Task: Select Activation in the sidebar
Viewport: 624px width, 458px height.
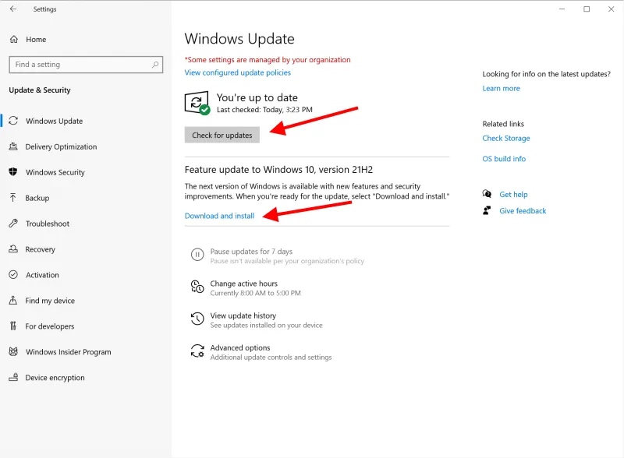Action: pos(42,275)
